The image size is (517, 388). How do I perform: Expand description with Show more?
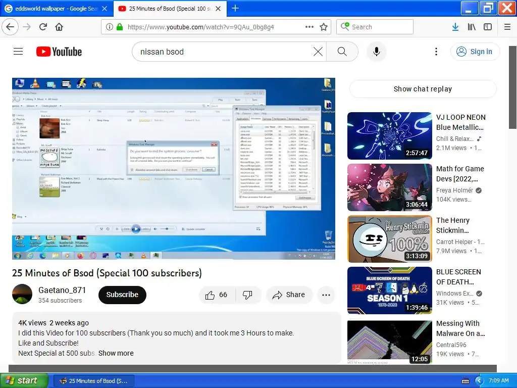[116, 353]
